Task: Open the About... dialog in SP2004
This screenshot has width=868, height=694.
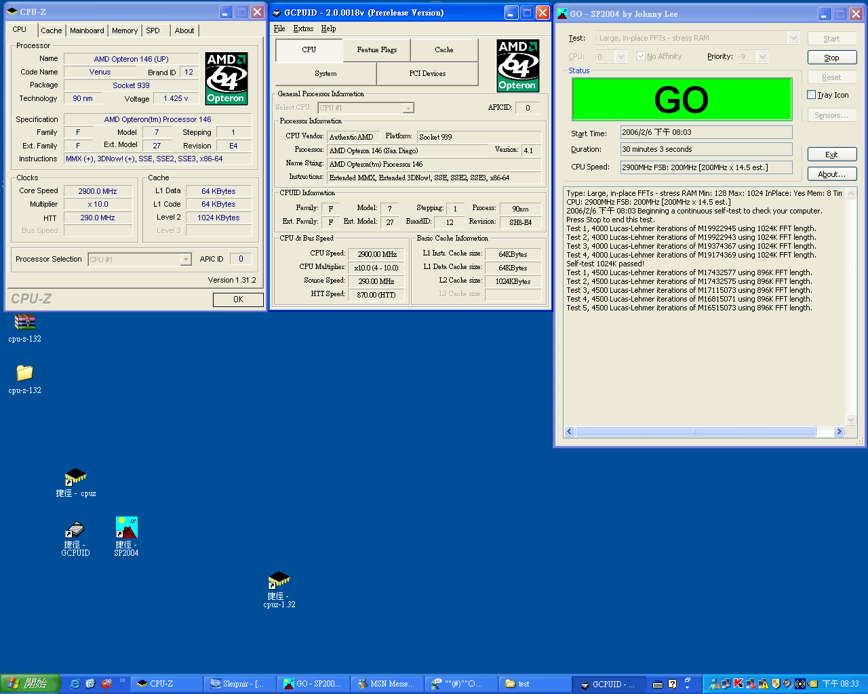Action: pyautogui.click(x=832, y=174)
